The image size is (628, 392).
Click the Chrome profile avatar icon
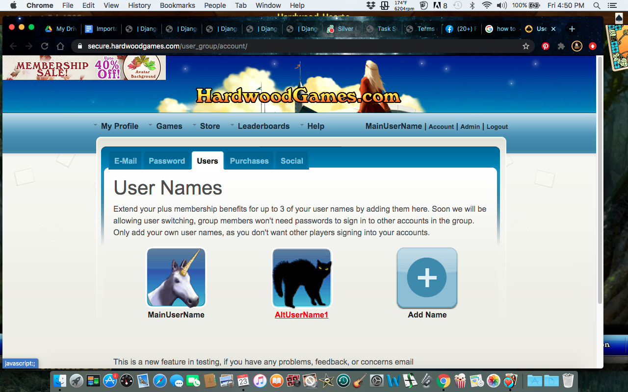click(577, 46)
